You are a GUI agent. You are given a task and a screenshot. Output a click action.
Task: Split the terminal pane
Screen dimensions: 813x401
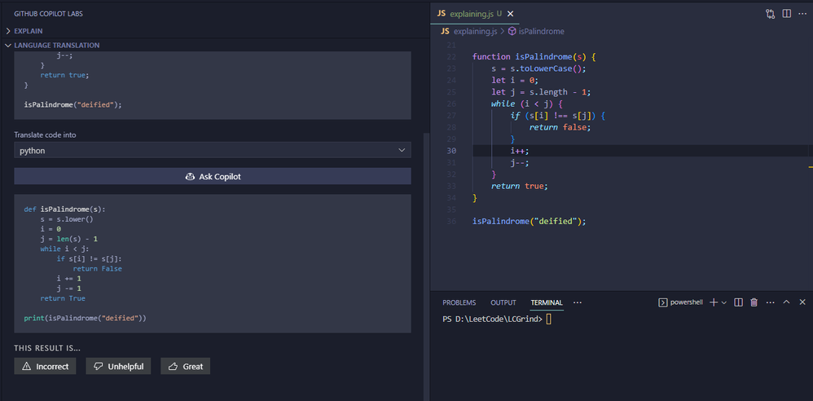pos(738,302)
